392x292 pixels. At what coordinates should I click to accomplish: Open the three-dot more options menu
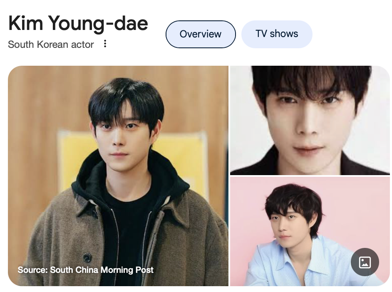click(105, 44)
